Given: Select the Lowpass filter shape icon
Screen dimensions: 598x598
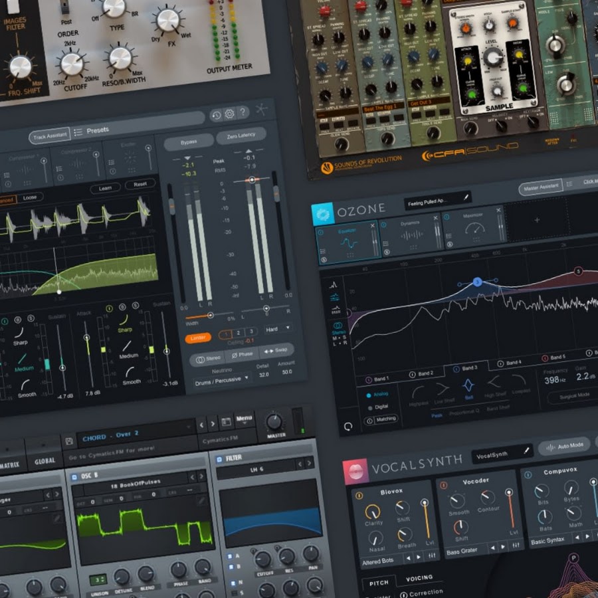Looking at the screenshot, I should (519, 379).
